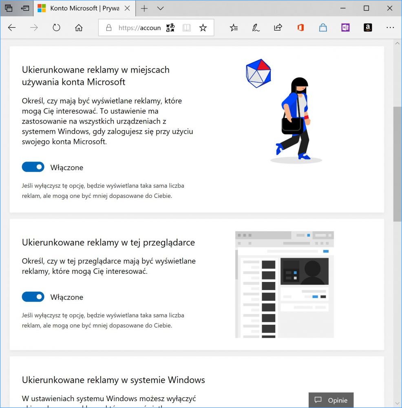Open the Home page
The height and width of the screenshot is (408, 402).
79,28
